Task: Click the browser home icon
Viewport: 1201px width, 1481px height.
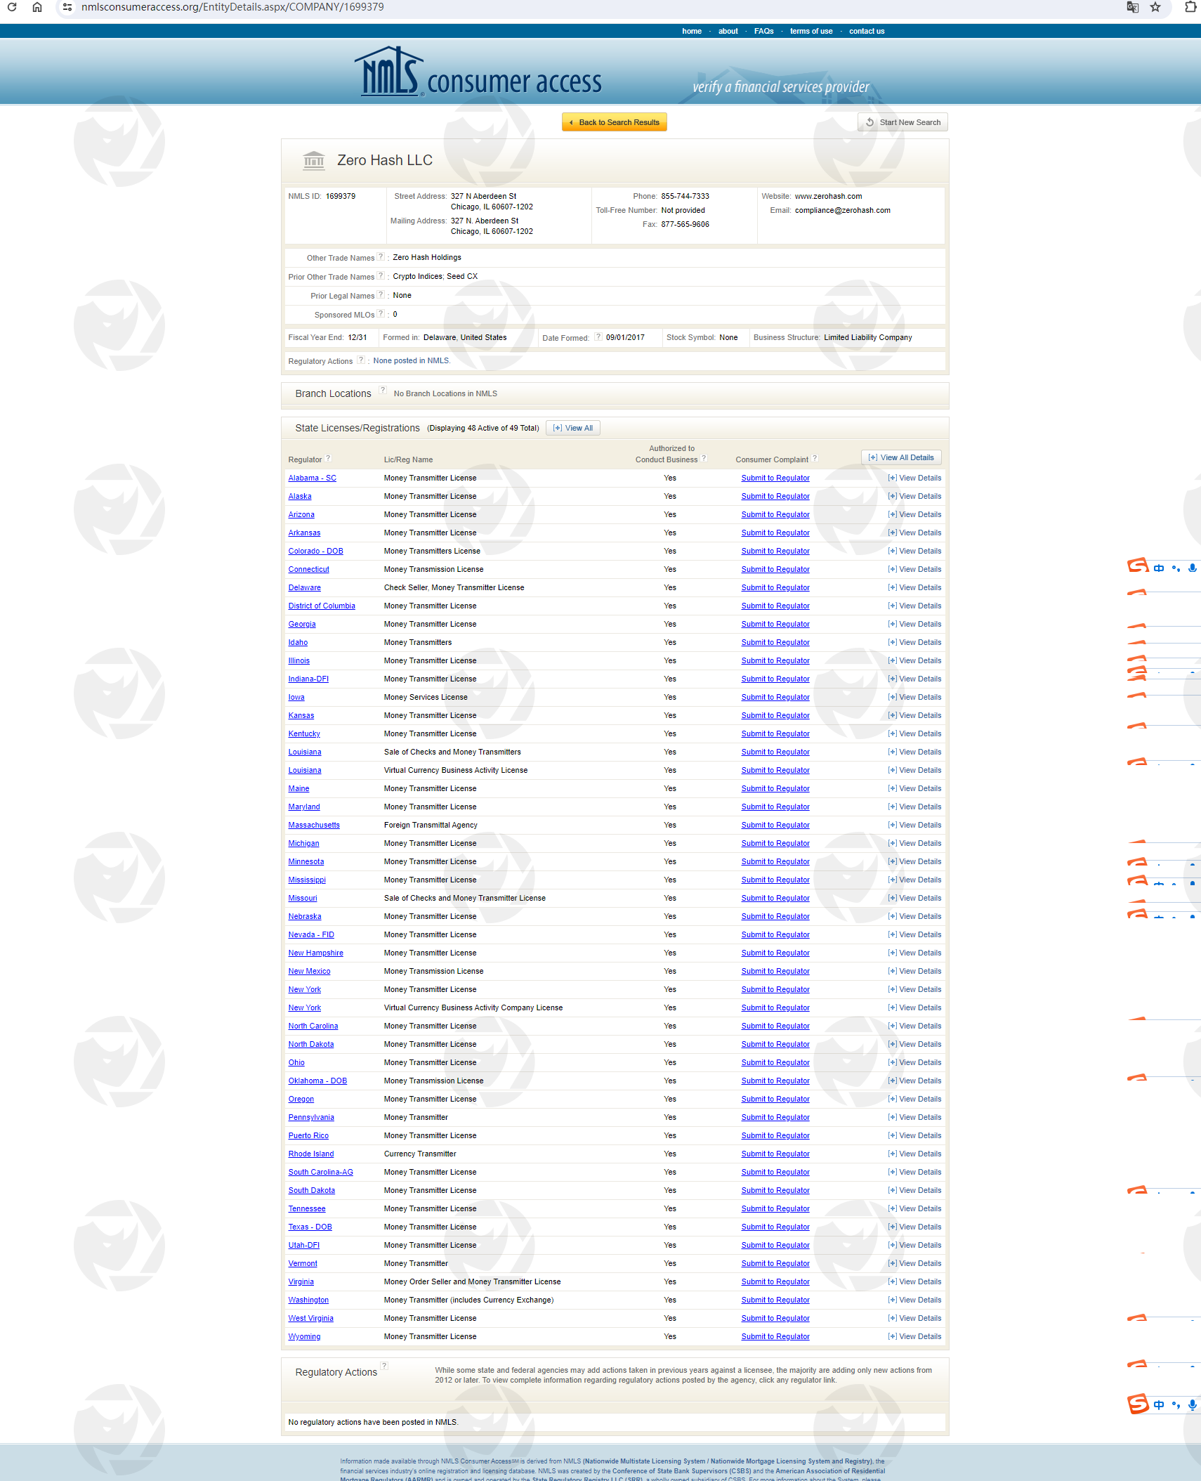Action: 37,7
